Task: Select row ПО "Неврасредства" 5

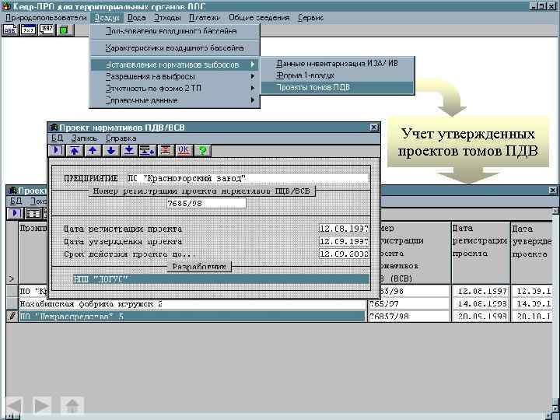Action: pos(192,317)
